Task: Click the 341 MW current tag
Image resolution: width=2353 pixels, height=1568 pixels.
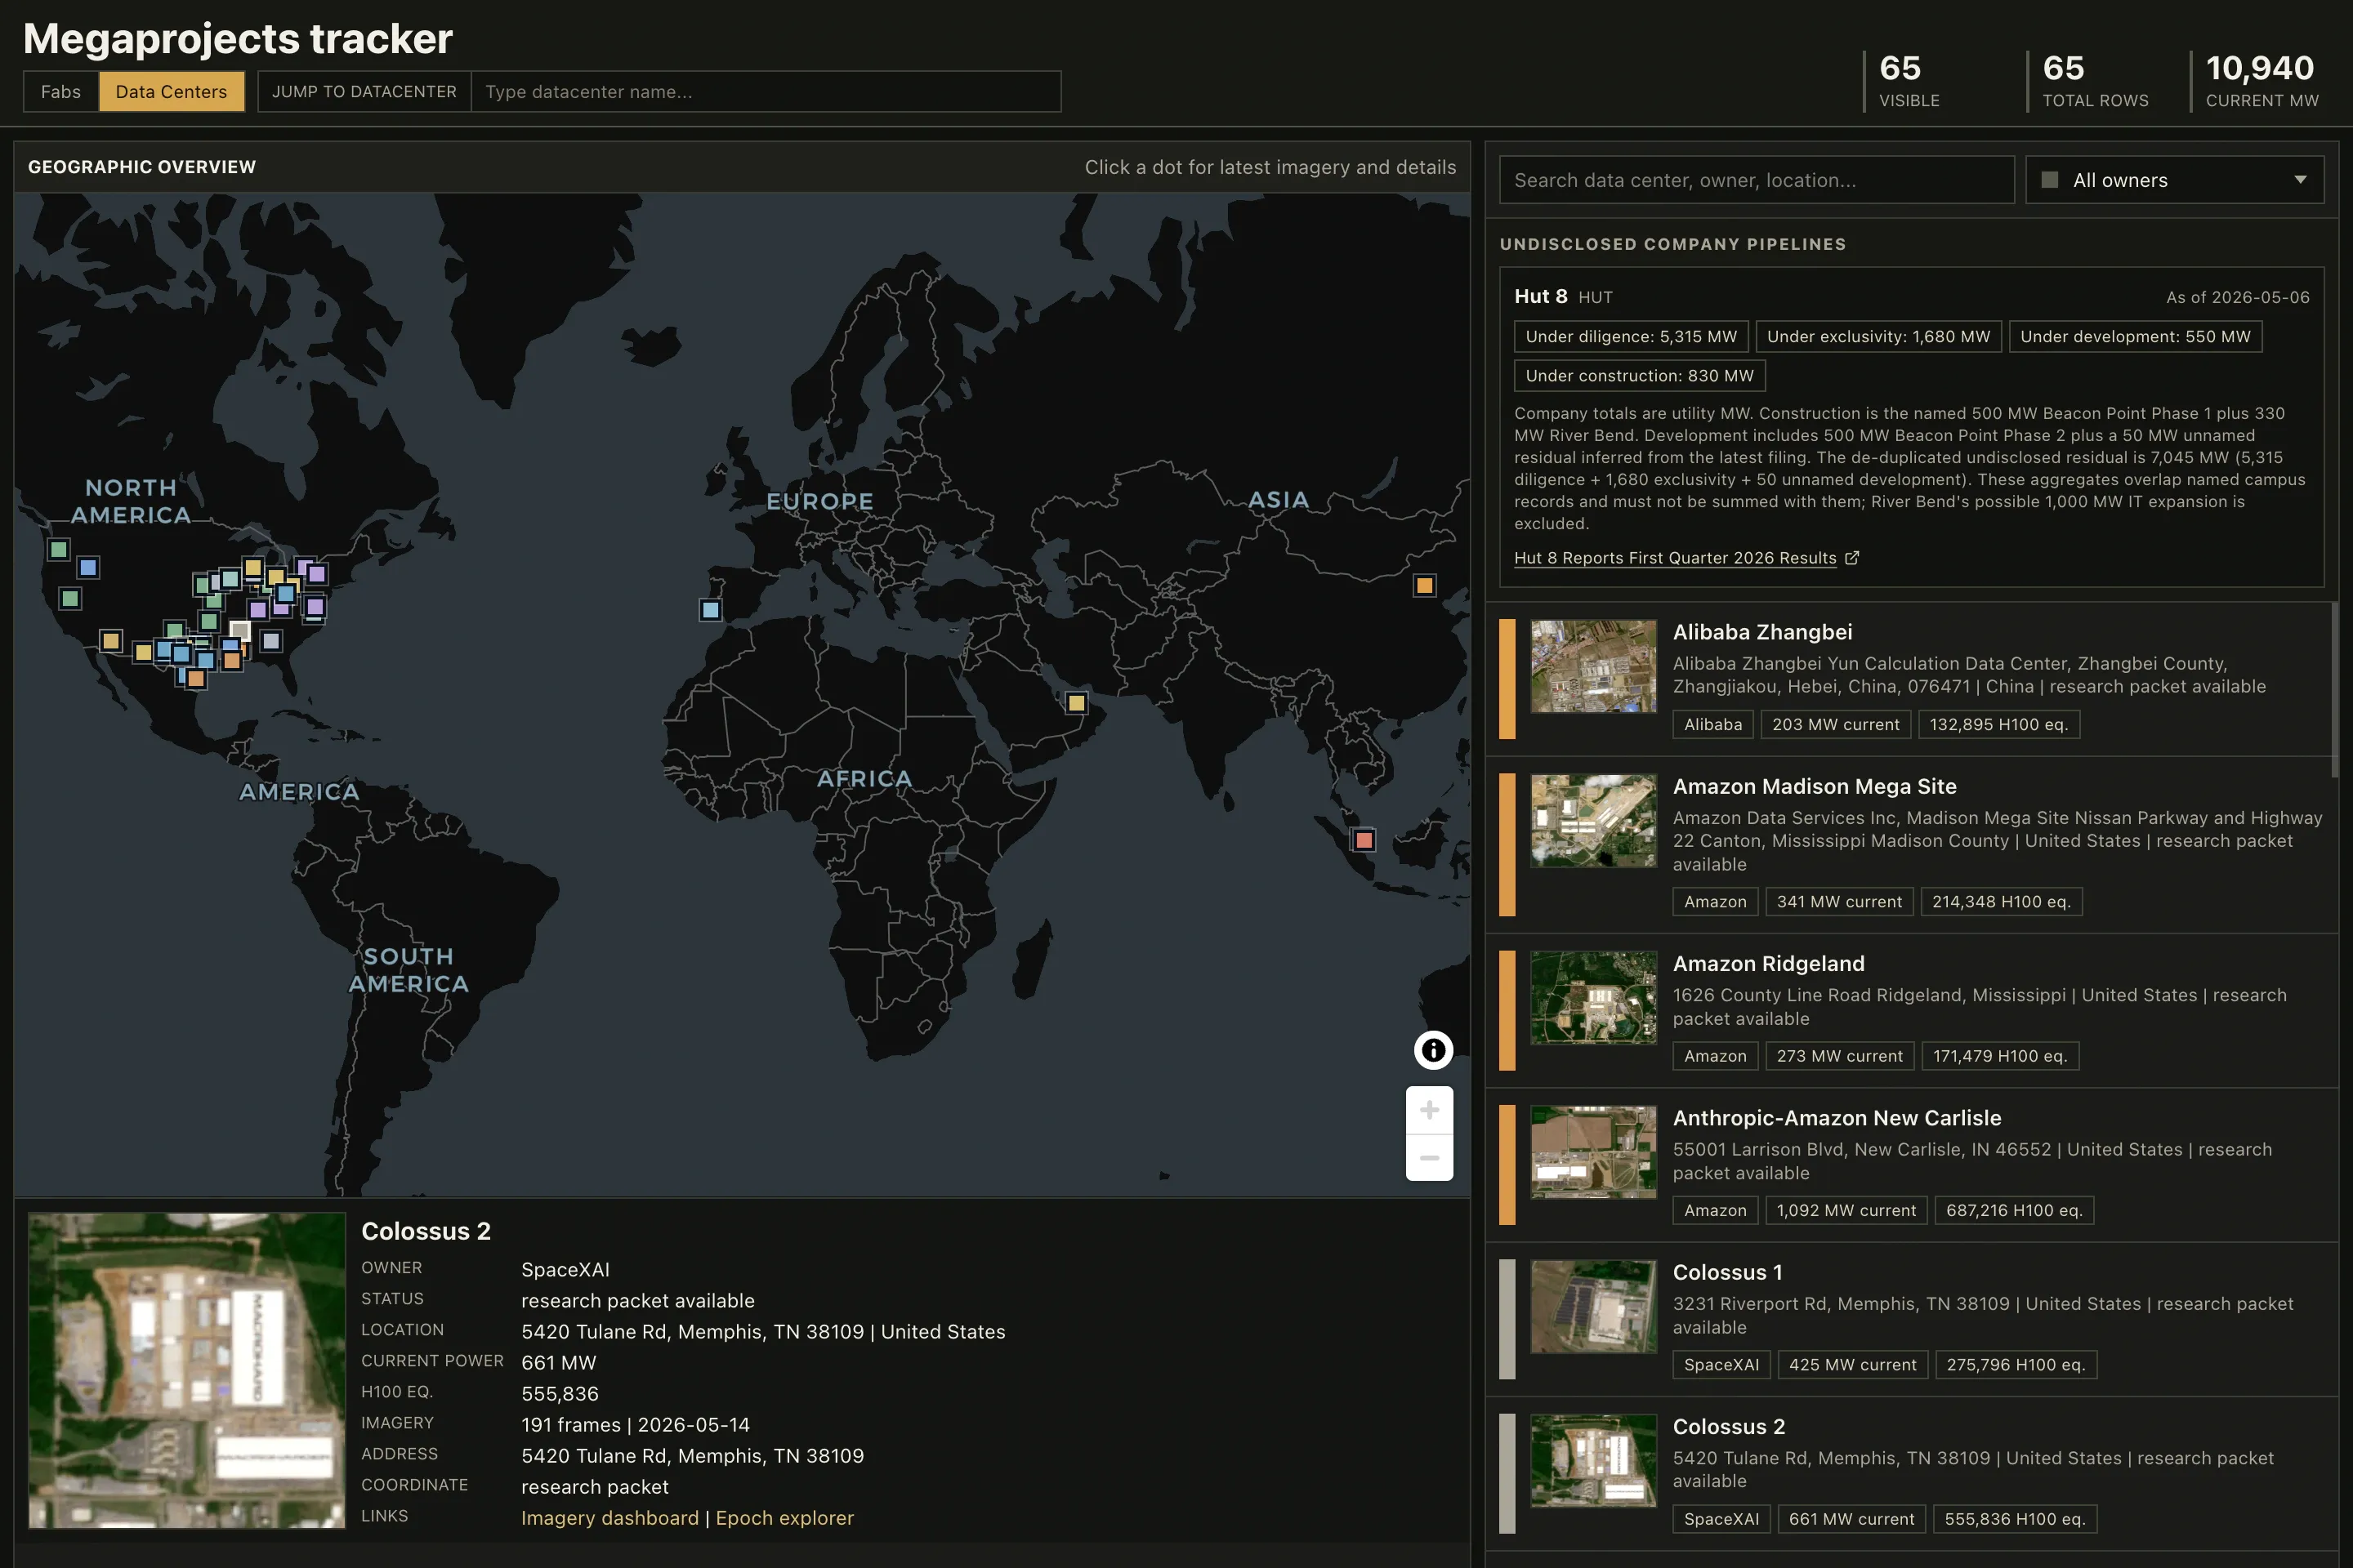Action: coord(1839,901)
